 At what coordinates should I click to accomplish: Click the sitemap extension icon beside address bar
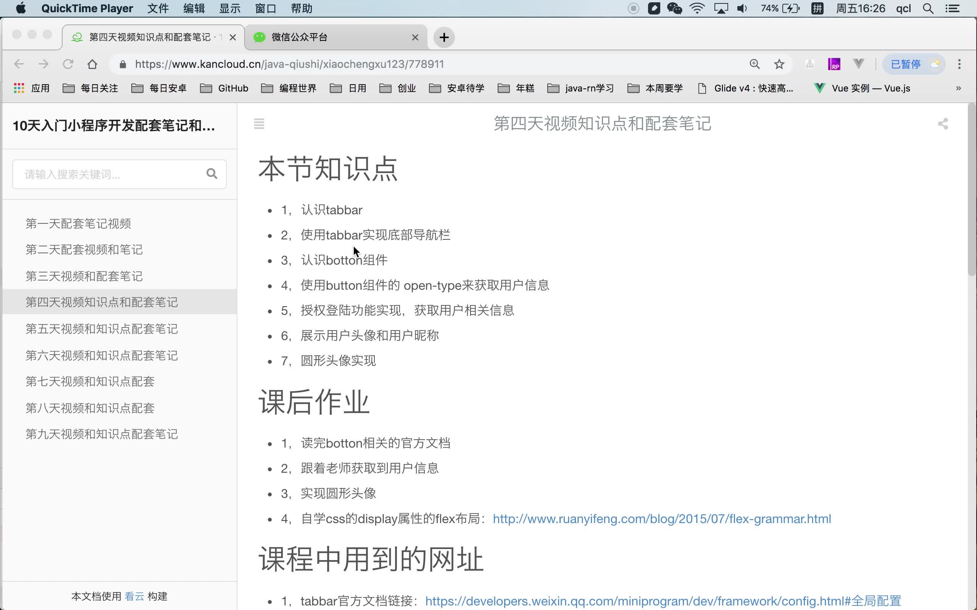(809, 64)
